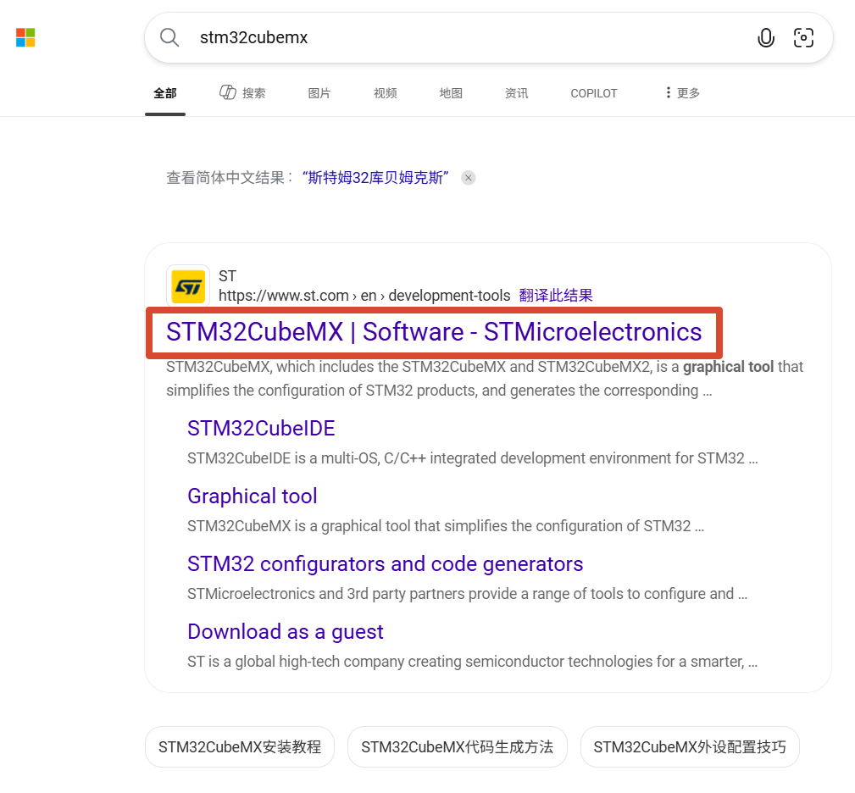855x793 pixels.
Task: Open visual search camera icon
Action: click(803, 37)
